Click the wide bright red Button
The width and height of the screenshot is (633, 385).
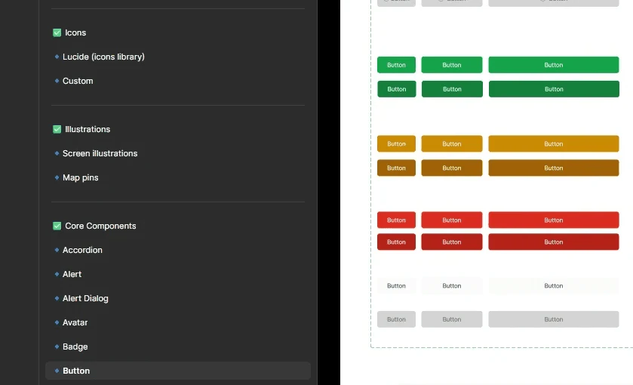click(x=554, y=220)
